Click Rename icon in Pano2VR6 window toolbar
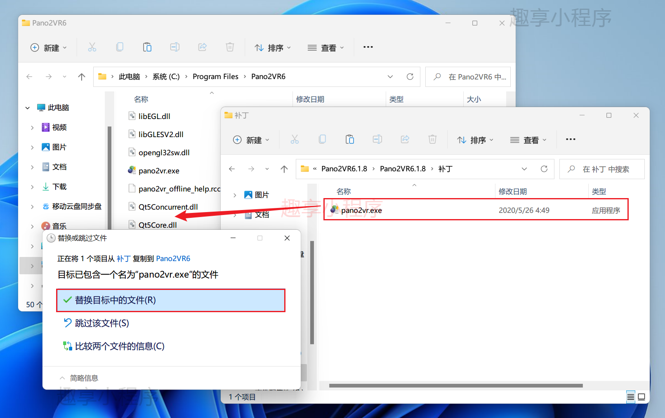 coord(175,47)
